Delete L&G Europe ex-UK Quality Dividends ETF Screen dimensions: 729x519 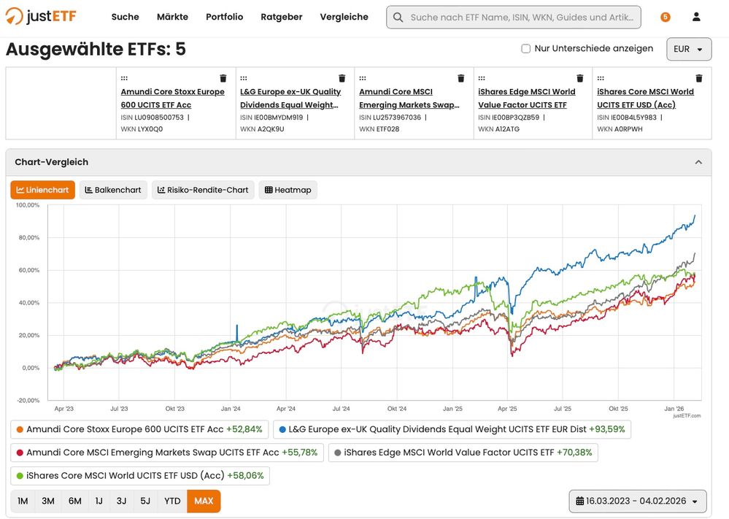342,78
